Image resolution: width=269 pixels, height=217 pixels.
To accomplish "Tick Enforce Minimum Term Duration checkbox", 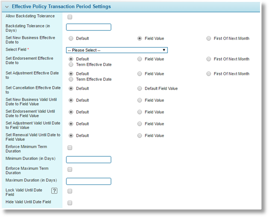I will click(70, 148).
